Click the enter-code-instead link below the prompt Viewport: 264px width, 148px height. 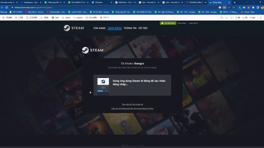(x=132, y=104)
